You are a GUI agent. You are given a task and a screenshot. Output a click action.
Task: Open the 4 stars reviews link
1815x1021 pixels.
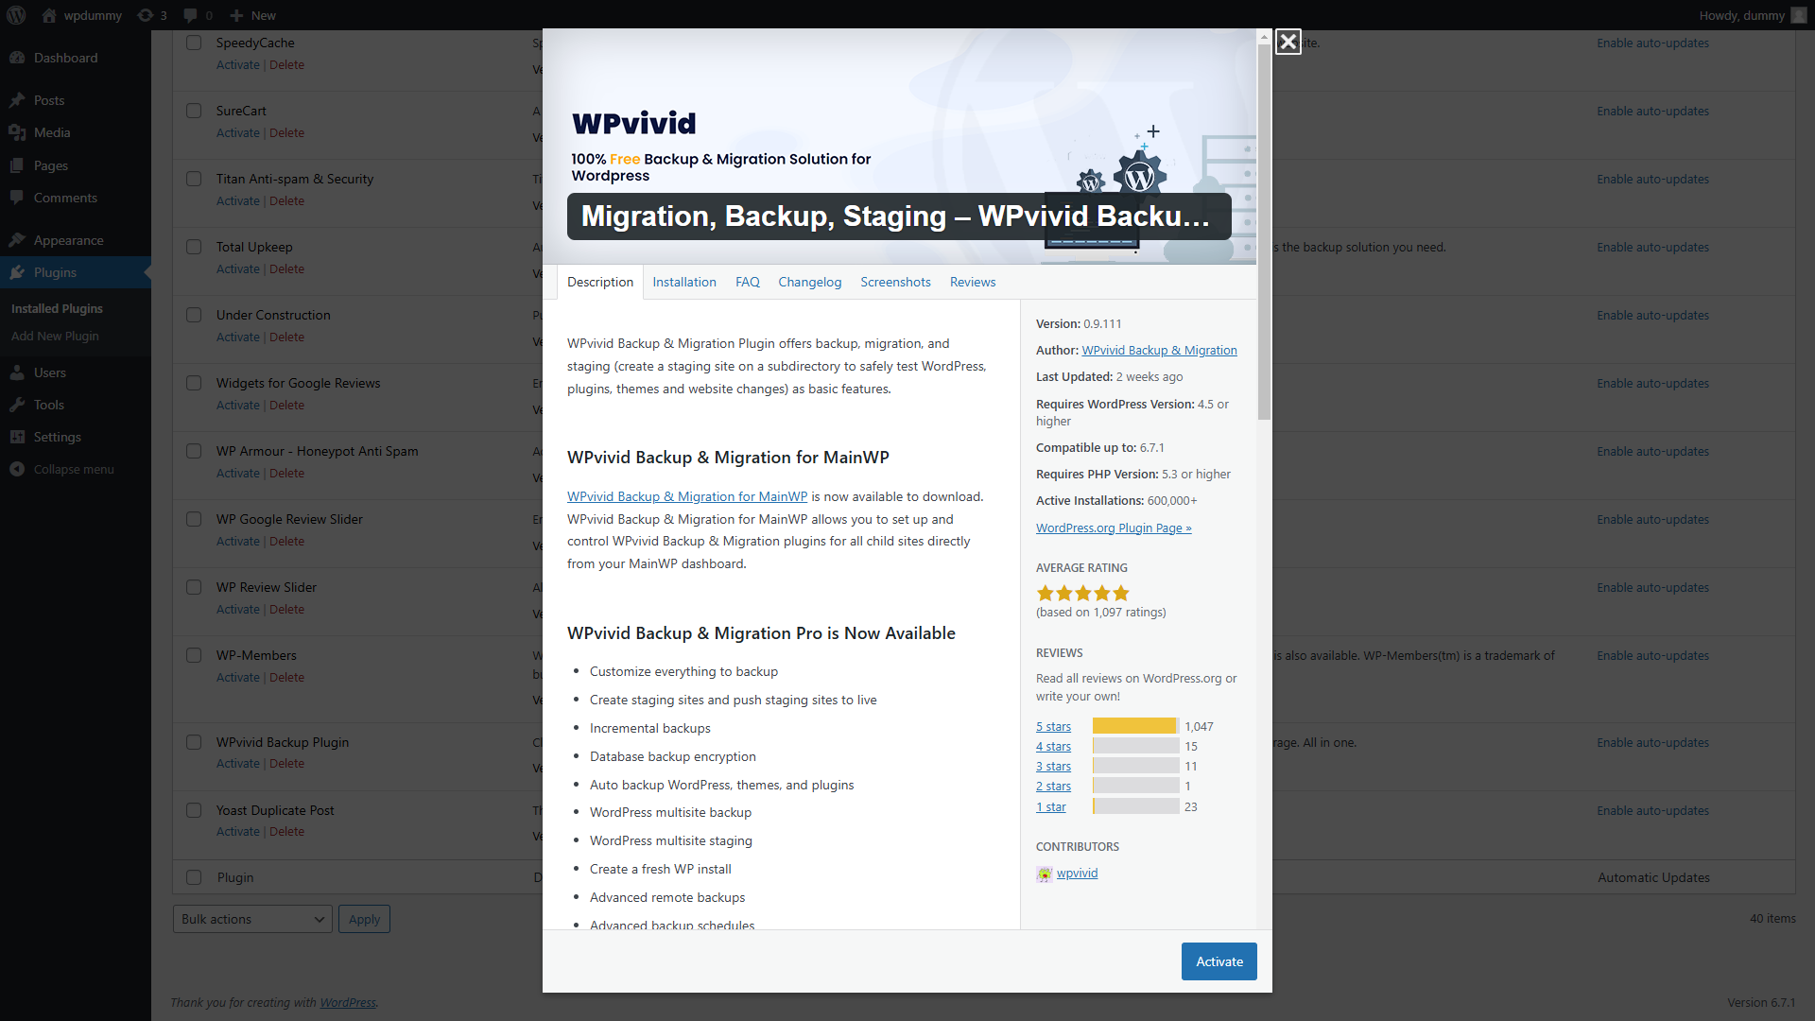tap(1053, 747)
